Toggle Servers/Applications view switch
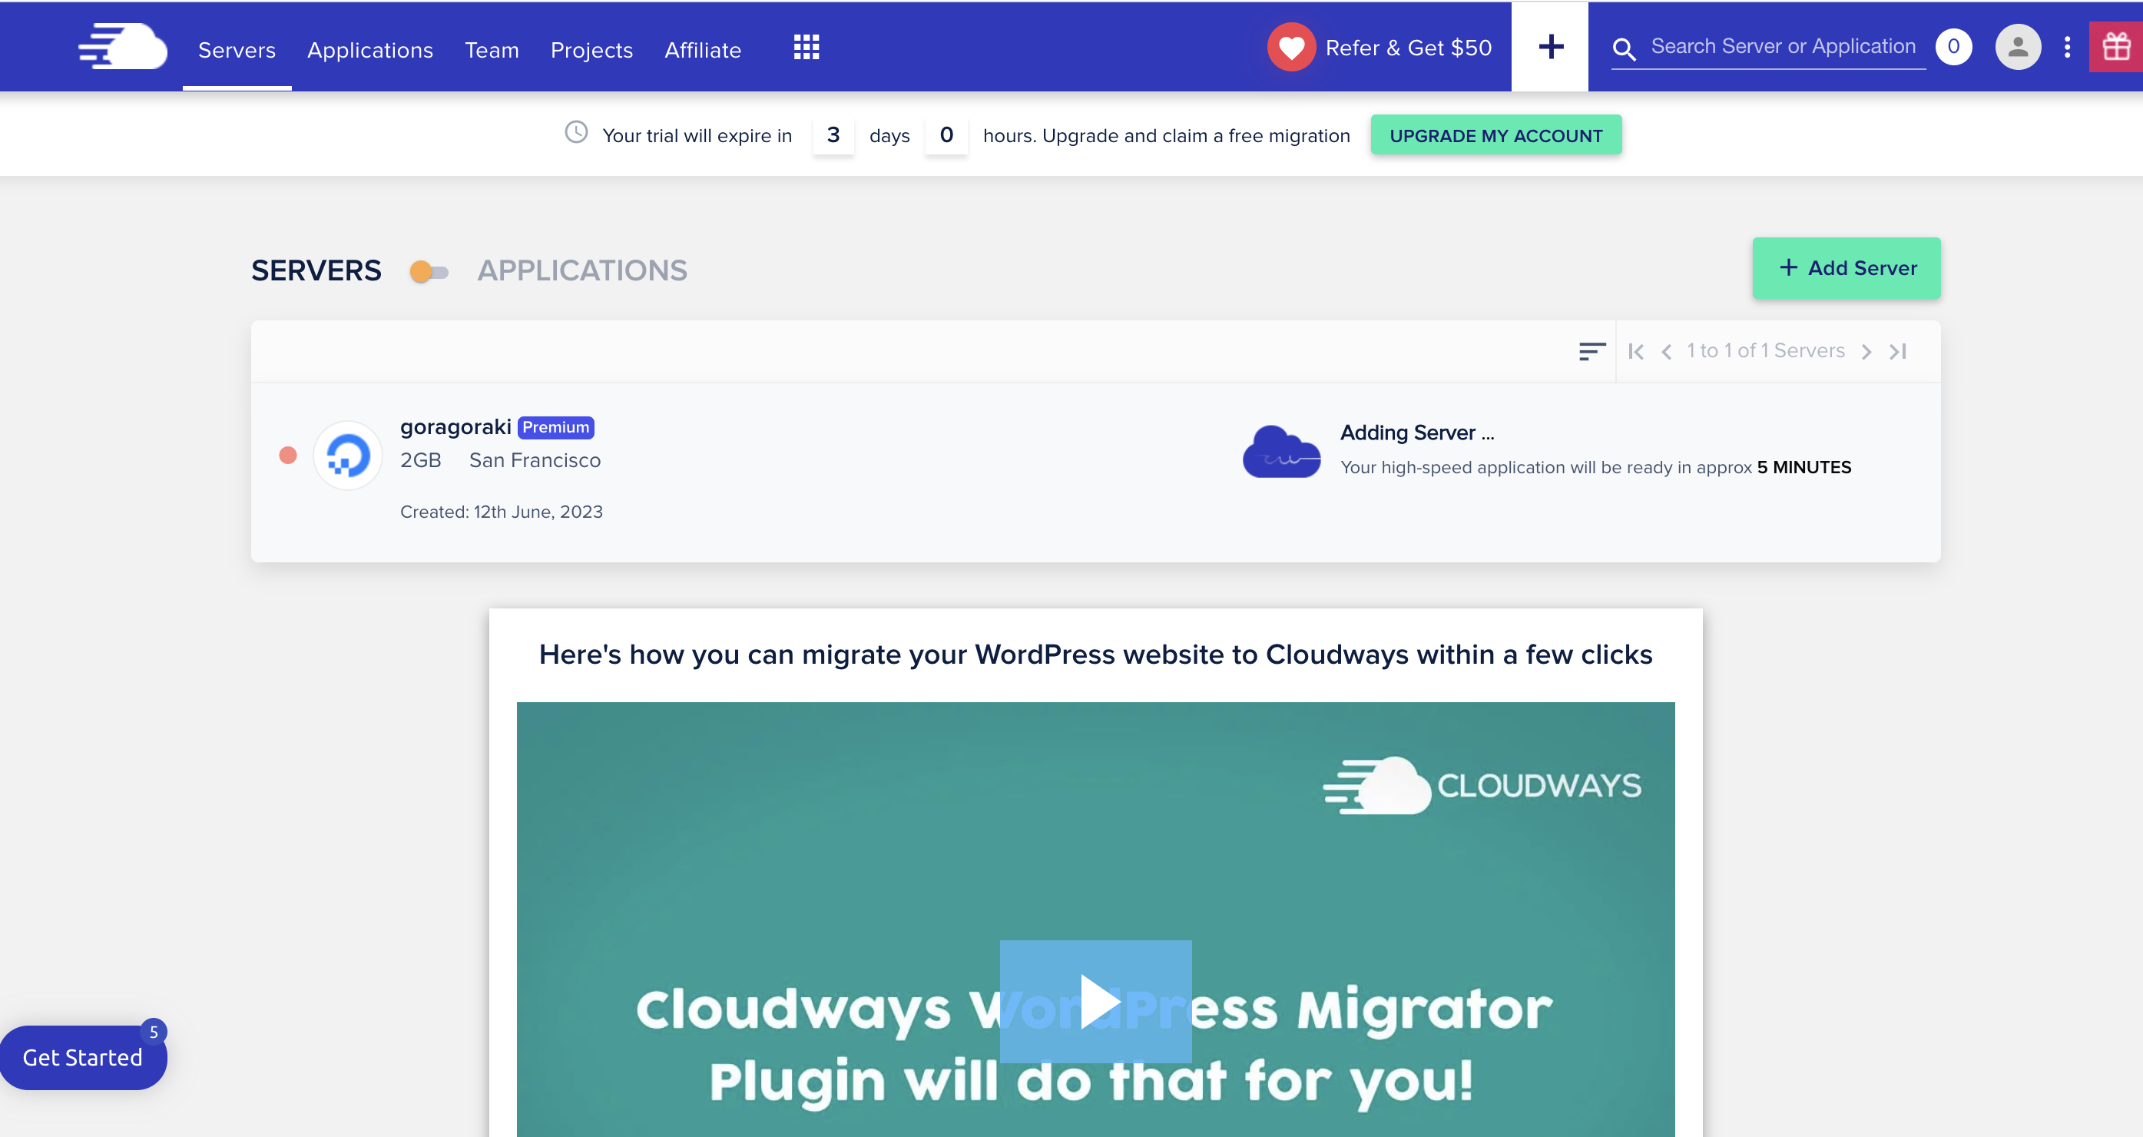The width and height of the screenshot is (2143, 1137). (x=429, y=271)
